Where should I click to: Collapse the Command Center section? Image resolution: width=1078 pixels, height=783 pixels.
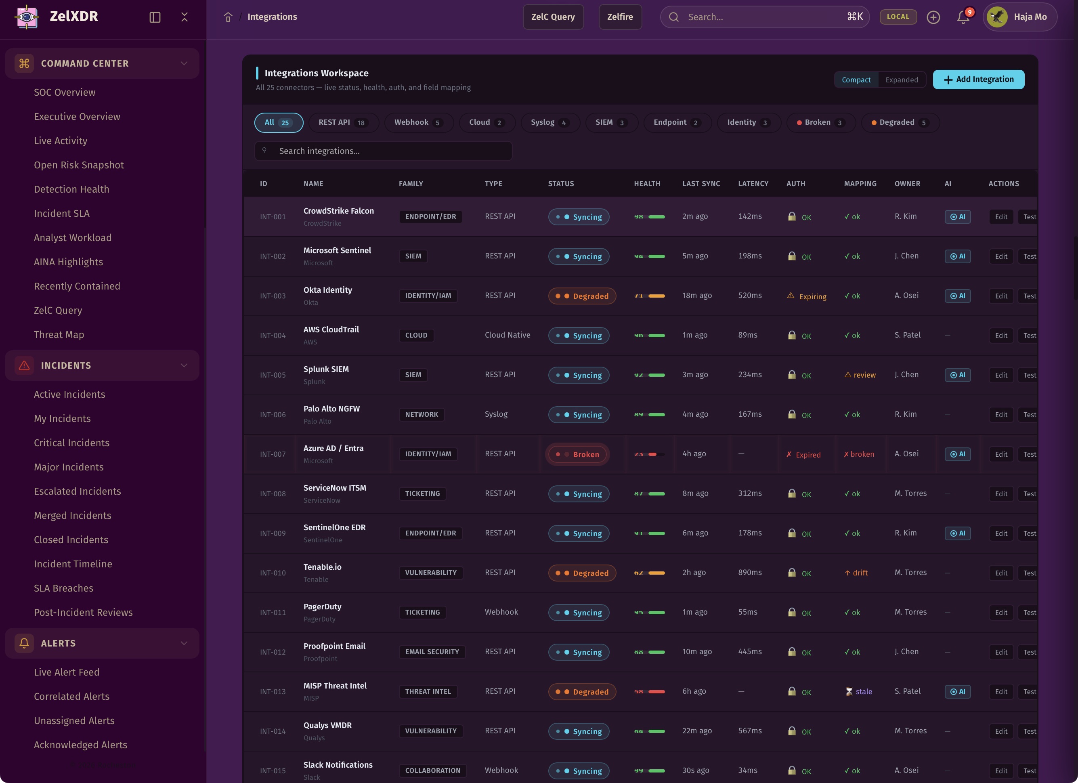click(x=184, y=63)
